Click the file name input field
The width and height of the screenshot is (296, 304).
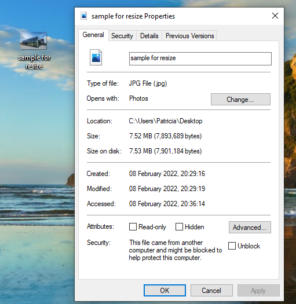click(200, 58)
